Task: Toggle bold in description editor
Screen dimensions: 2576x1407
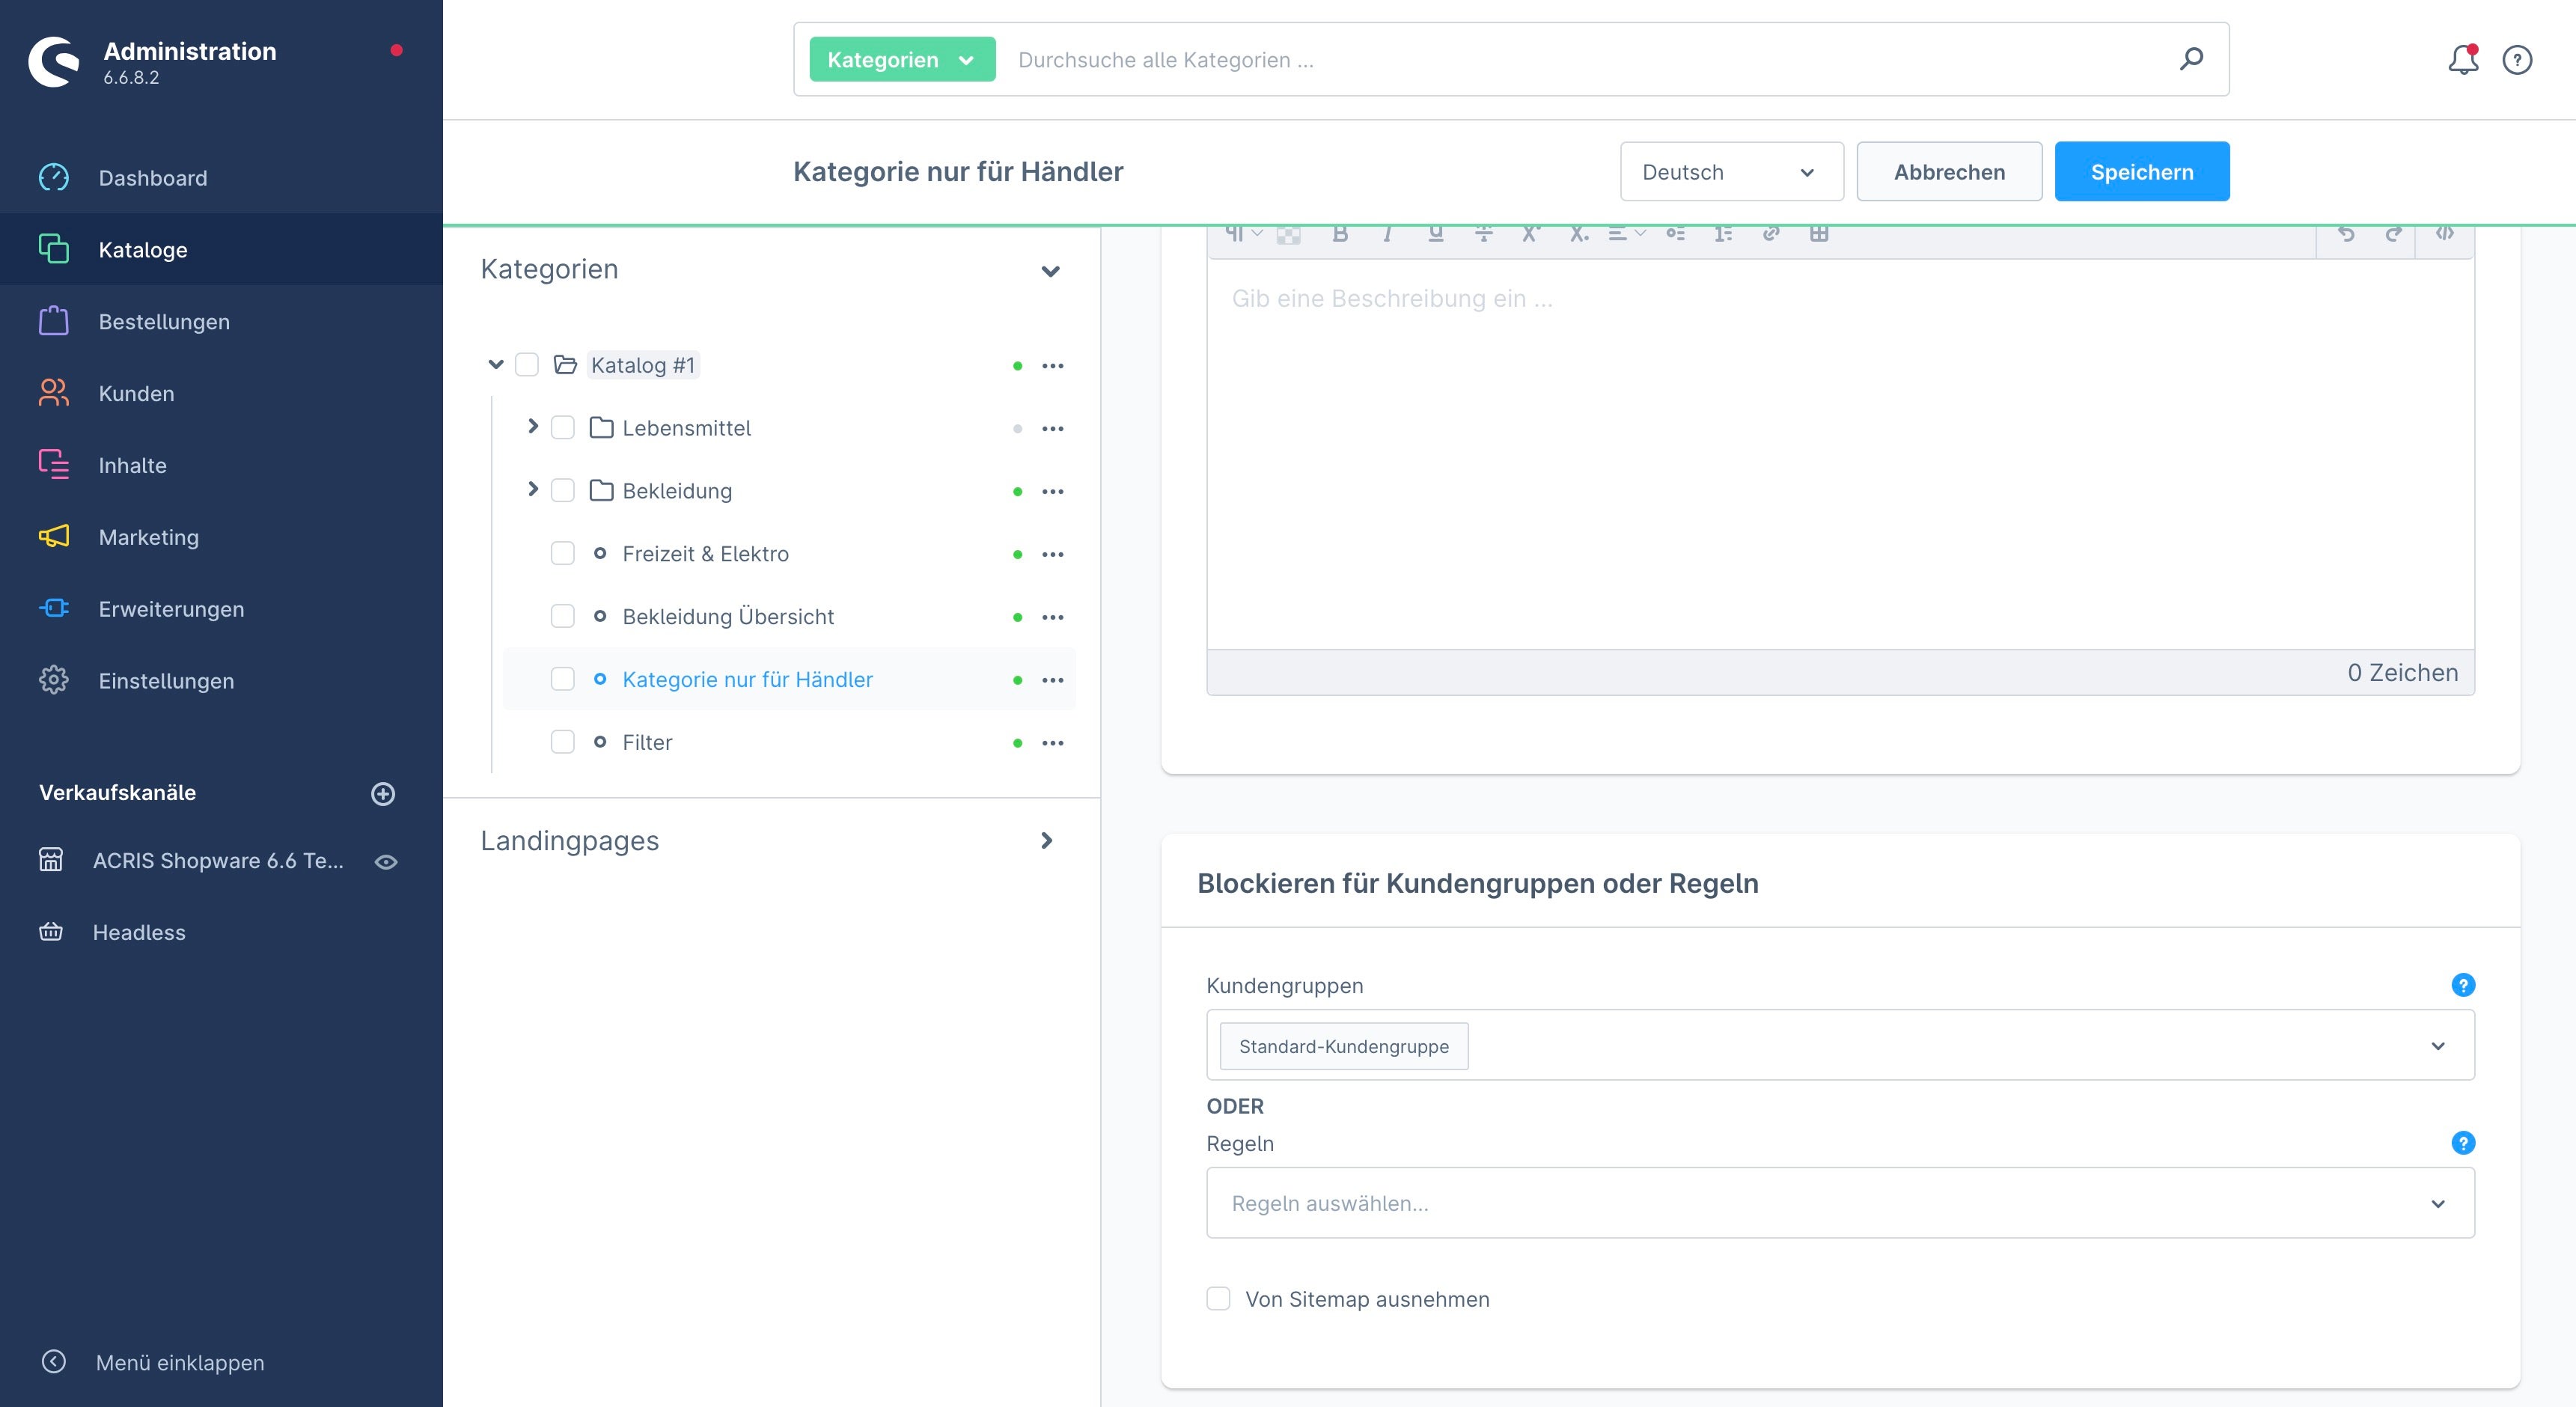Action: coord(1340,234)
